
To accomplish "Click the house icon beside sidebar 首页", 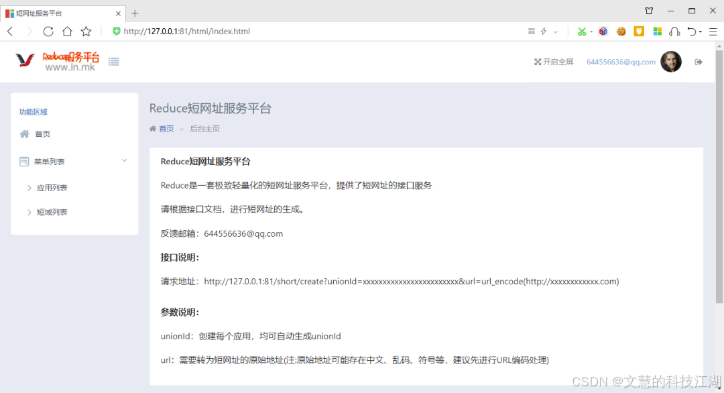I will coord(25,134).
